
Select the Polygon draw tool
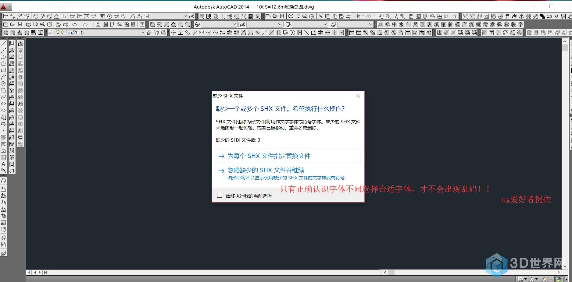click(3, 64)
